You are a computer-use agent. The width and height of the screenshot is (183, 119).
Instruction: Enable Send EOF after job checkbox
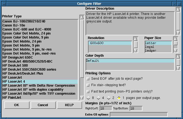coord(88,79)
